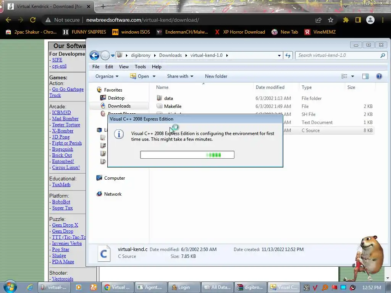Open the Mad Bomber link on the webpage
391x293 pixels.
coord(65,119)
